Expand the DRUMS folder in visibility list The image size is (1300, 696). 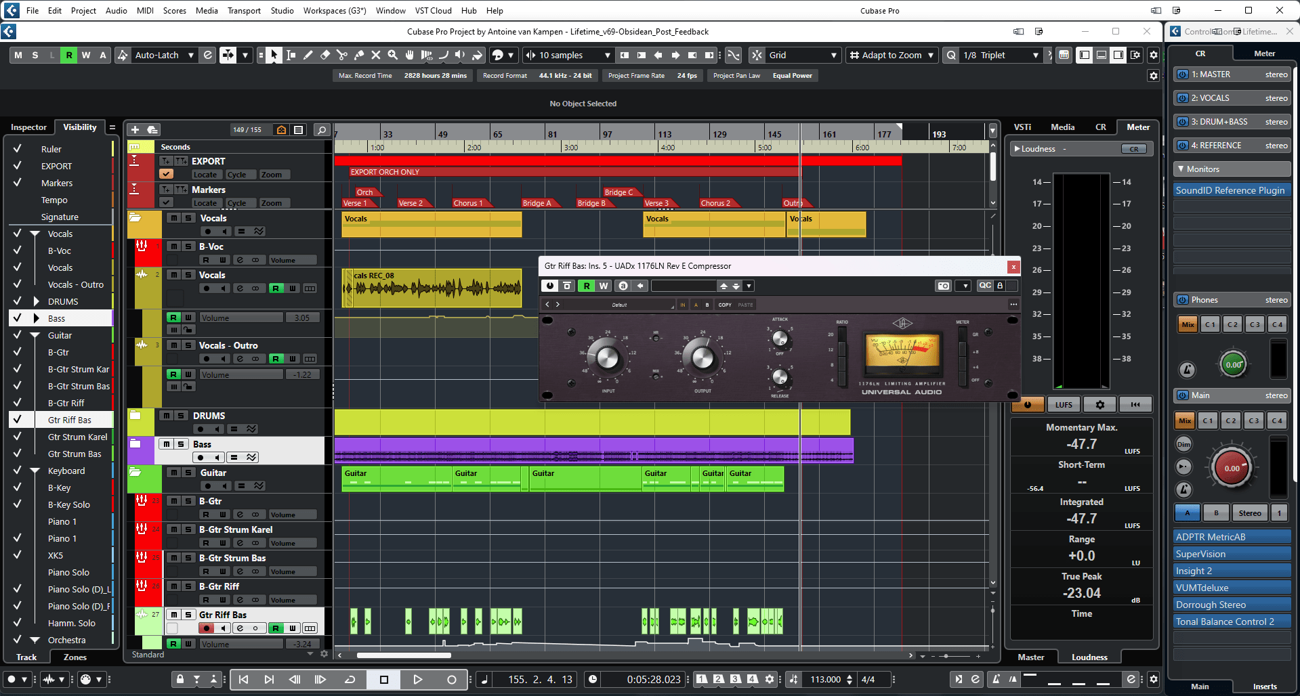(36, 301)
